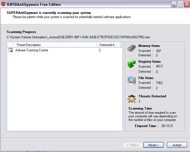
Task: Click the SUPERAntiSpyware Free Edition title text
Action: pyautogui.click(x=34, y=4)
